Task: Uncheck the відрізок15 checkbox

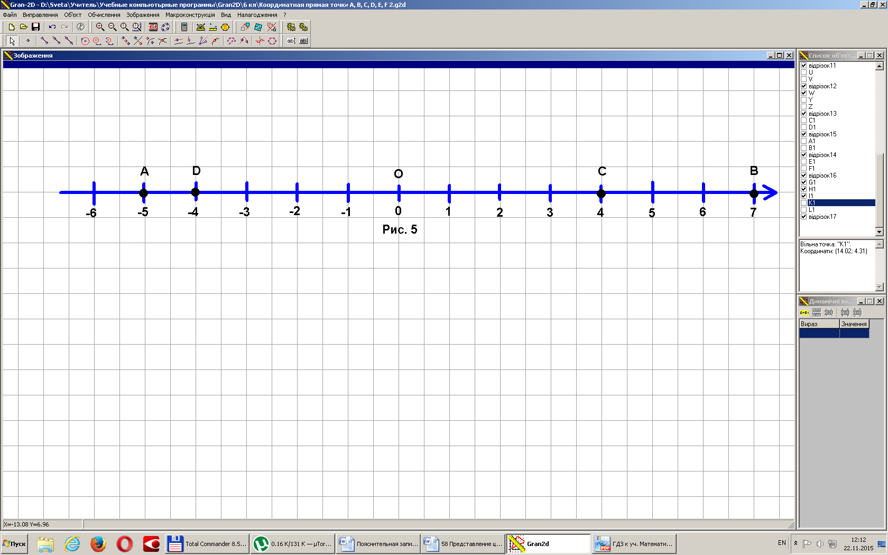Action: pos(803,134)
